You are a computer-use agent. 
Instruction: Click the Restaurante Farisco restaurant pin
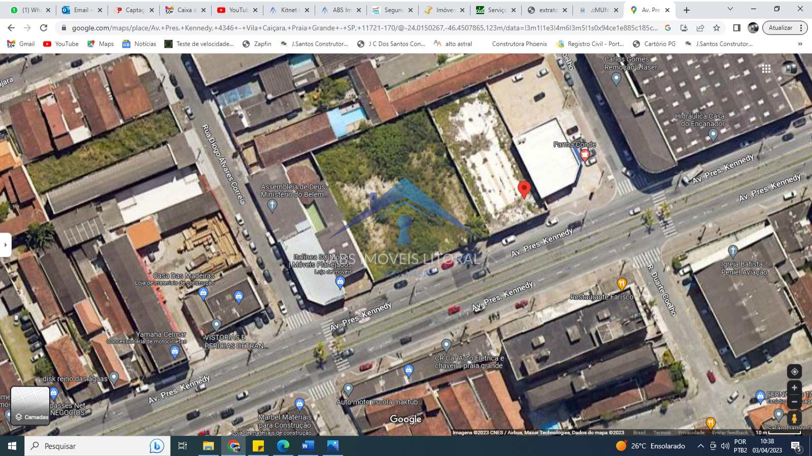tap(622, 284)
